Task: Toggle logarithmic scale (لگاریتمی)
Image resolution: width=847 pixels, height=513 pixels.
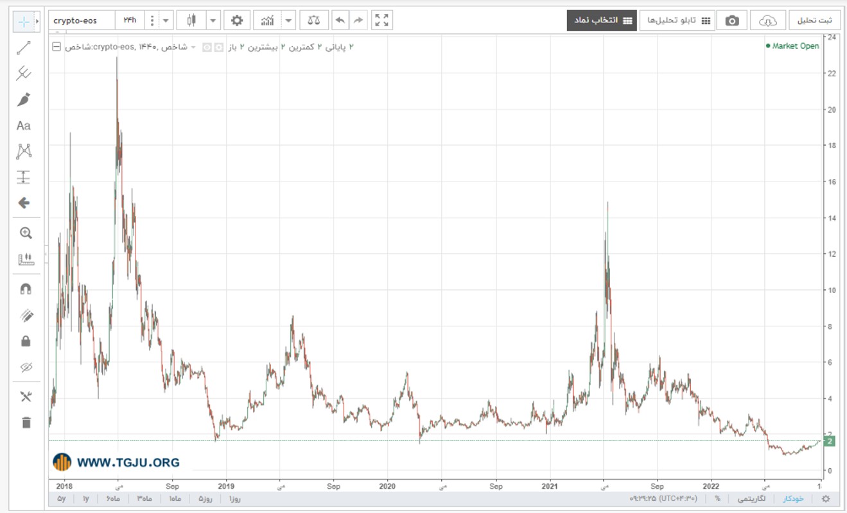Action: [751, 499]
